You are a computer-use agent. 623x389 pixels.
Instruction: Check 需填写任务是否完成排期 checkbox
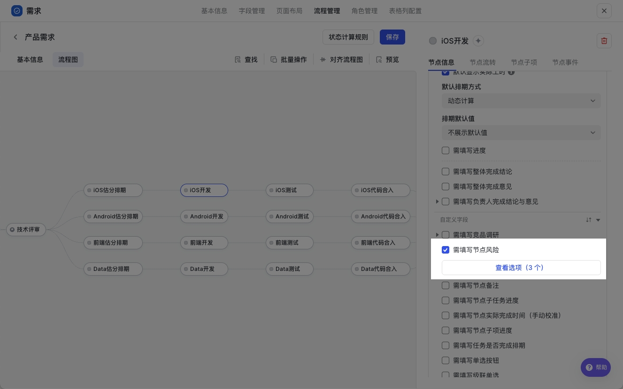click(446, 345)
